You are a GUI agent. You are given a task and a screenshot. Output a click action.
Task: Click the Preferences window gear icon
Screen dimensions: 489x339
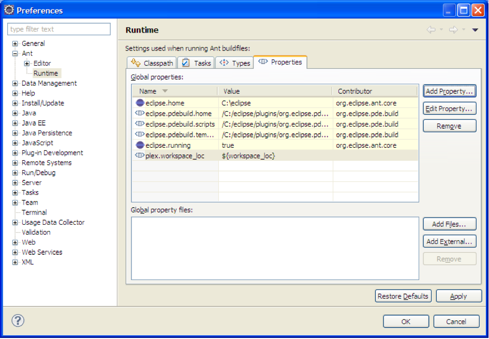(9, 10)
